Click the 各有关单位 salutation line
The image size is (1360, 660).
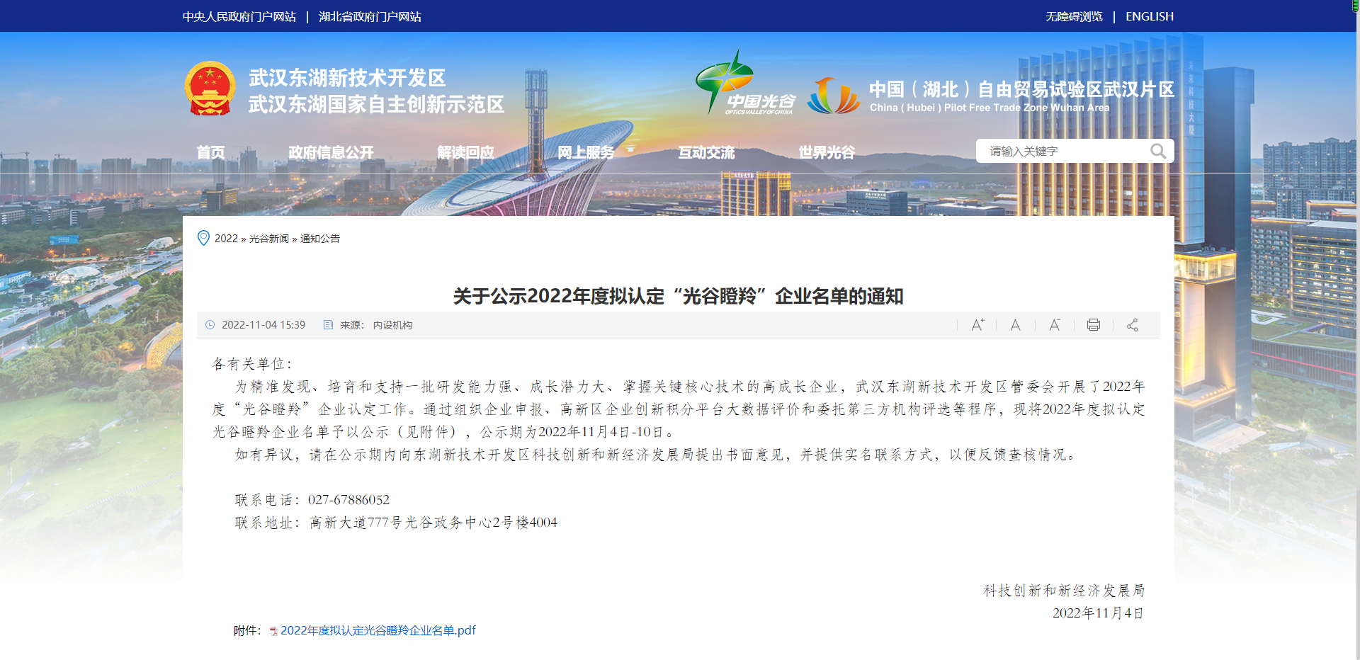[x=253, y=364]
